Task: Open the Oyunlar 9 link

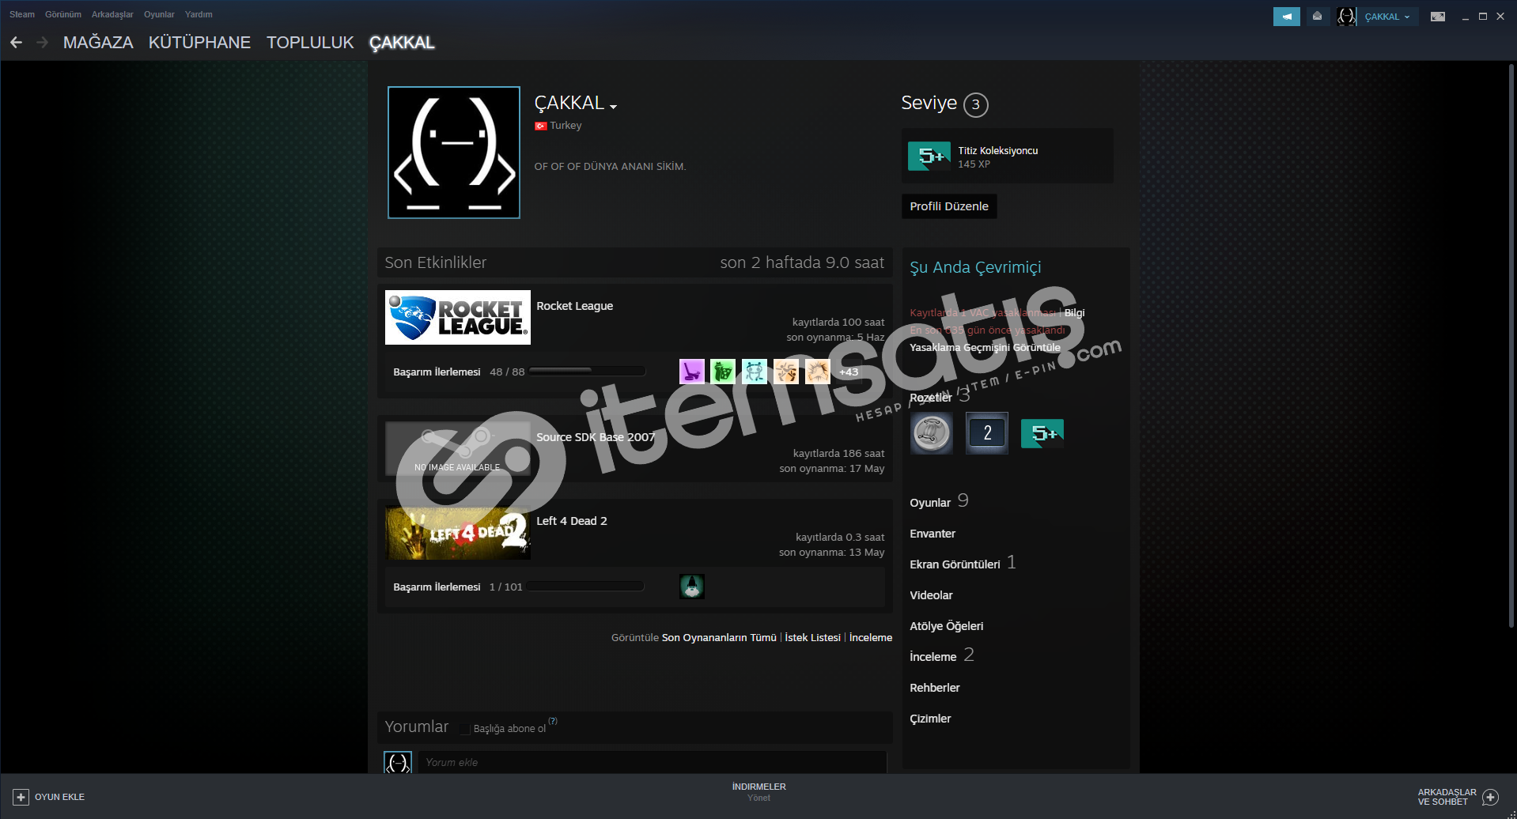Action: tap(939, 502)
